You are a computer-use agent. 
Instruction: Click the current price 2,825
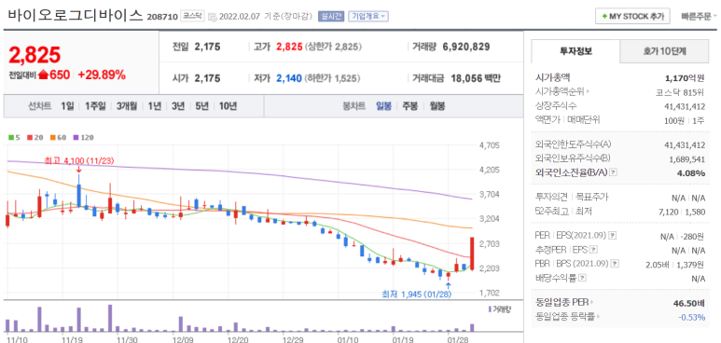pos(35,55)
